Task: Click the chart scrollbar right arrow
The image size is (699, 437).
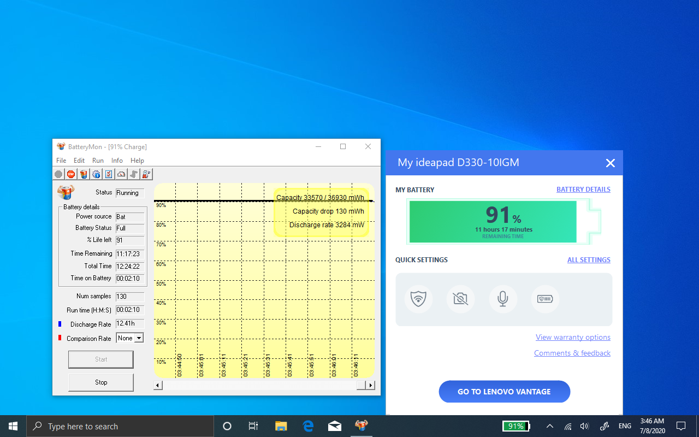Action: tap(370, 385)
